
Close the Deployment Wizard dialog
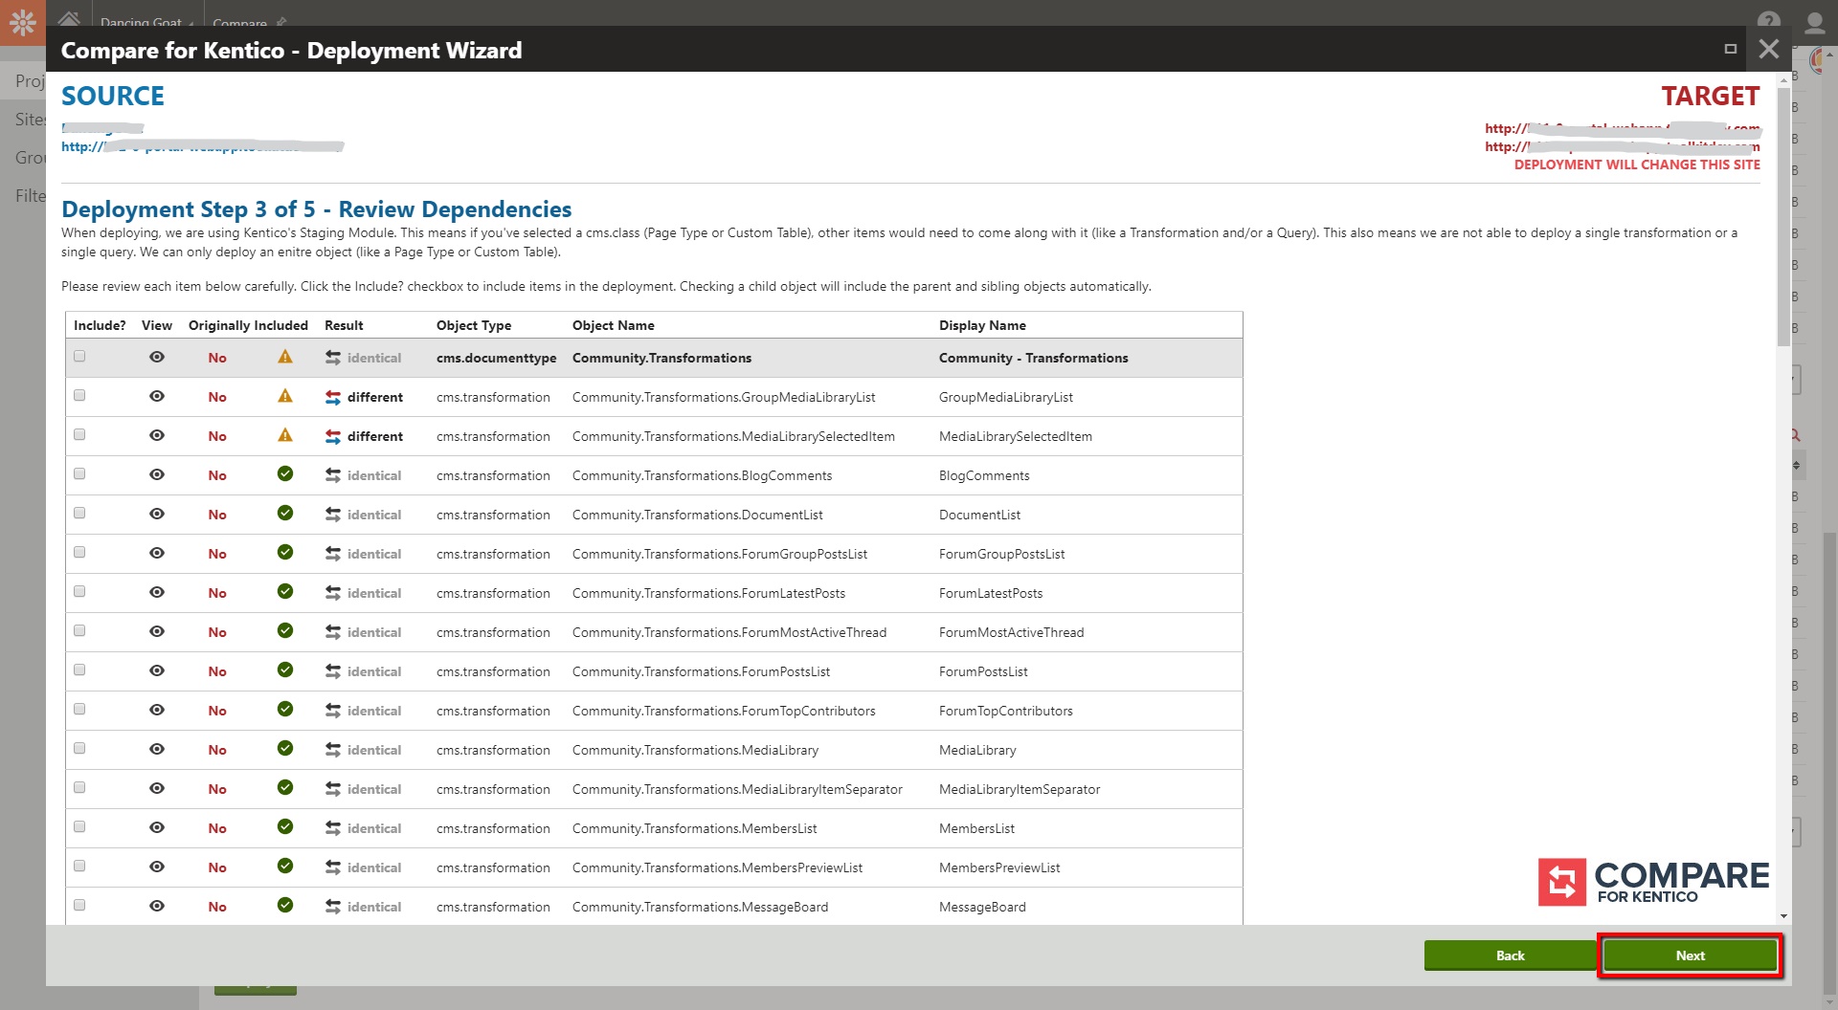point(1769,49)
